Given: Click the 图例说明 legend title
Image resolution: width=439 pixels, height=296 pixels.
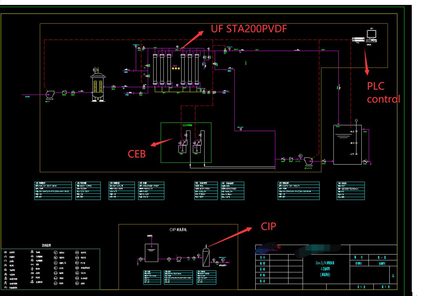Looking at the screenshot, I should (x=47, y=246).
